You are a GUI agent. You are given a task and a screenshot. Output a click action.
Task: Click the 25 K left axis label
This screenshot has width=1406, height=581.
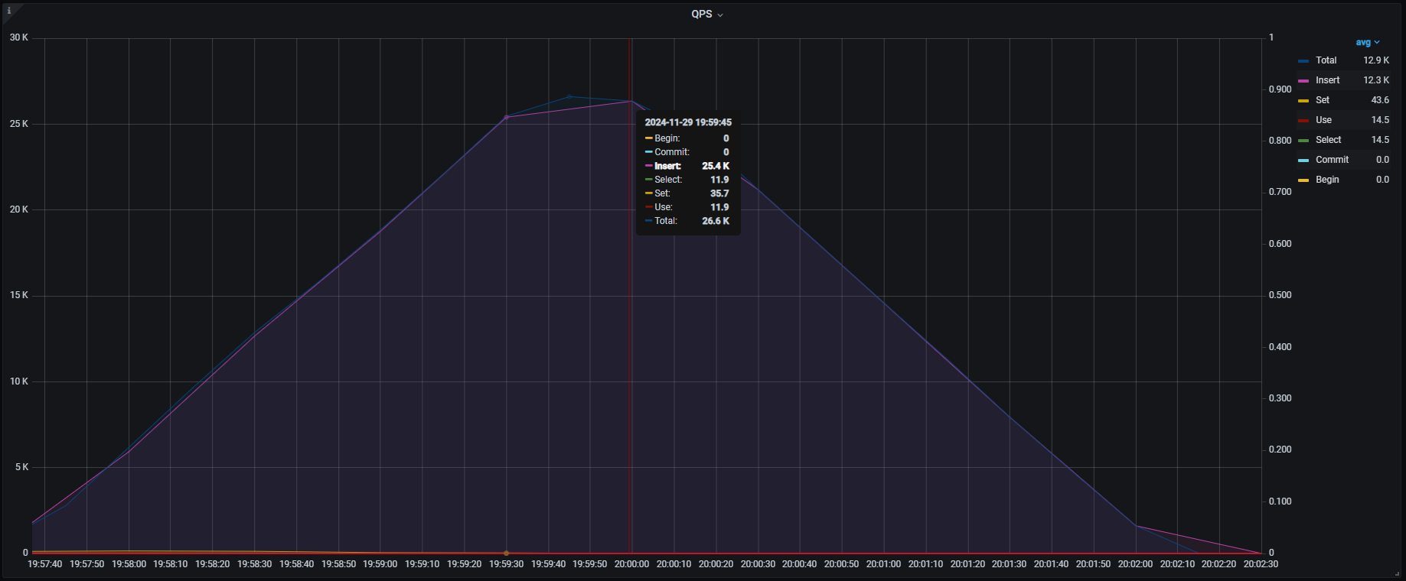point(19,124)
